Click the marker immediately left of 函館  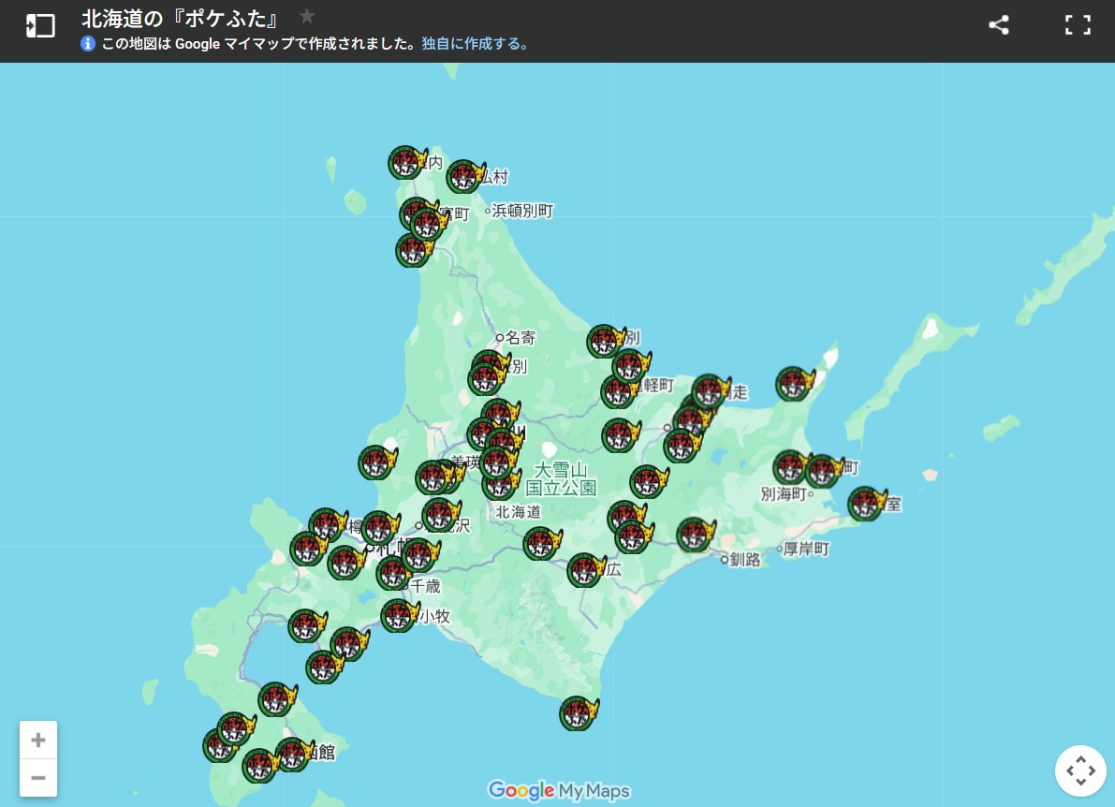tap(292, 755)
